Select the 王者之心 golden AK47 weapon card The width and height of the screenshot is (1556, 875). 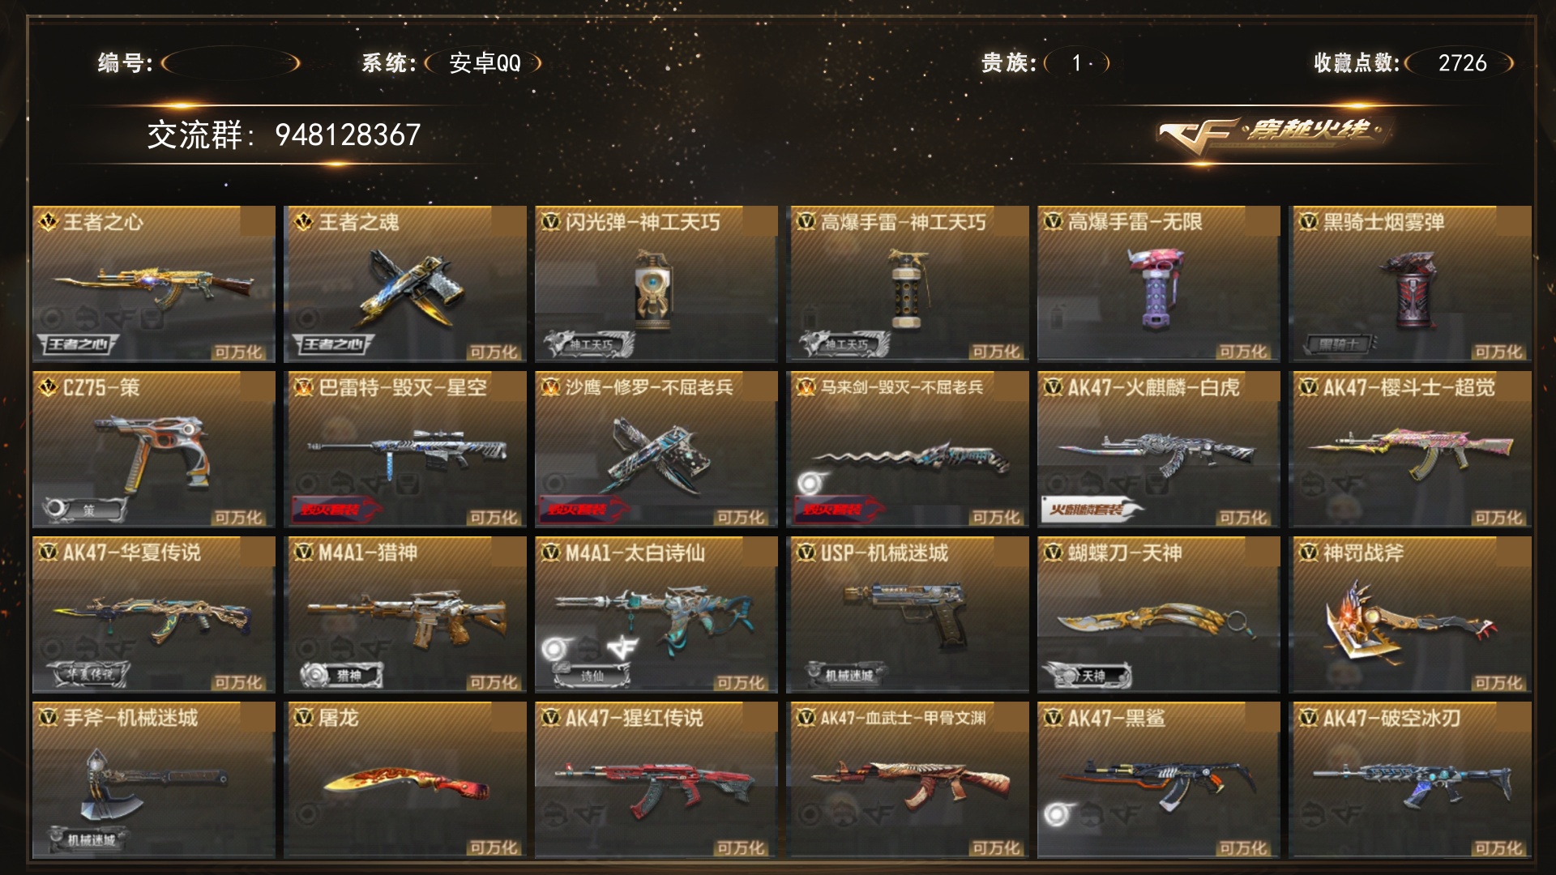coord(154,284)
